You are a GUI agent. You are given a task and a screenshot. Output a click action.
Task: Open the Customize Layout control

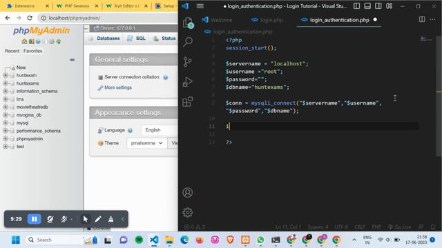pyautogui.click(x=390, y=6)
